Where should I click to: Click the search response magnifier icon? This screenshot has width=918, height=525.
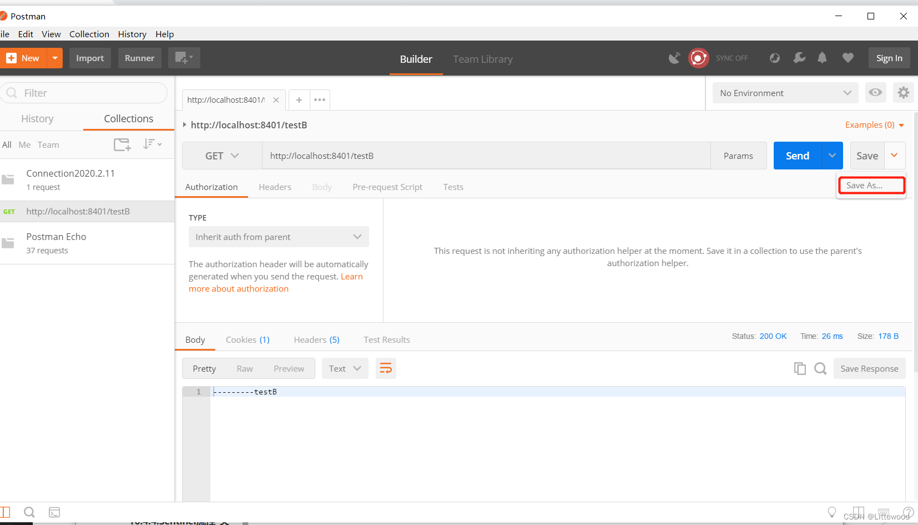[x=820, y=368]
